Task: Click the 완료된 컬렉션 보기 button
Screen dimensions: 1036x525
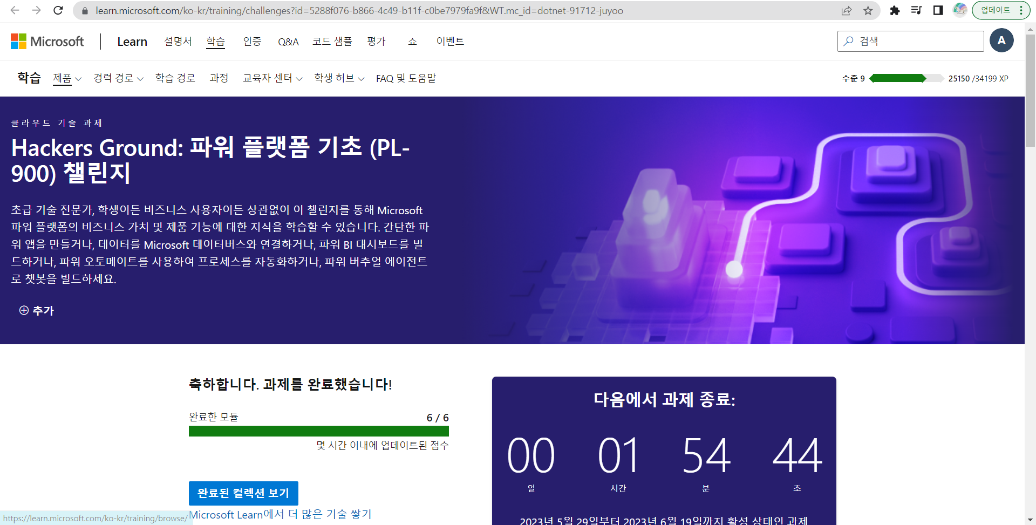Action: [243, 493]
